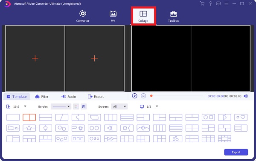Viewport: 256px width, 161px height.
Task: Open the Audio tab
Action: click(69, 97)
